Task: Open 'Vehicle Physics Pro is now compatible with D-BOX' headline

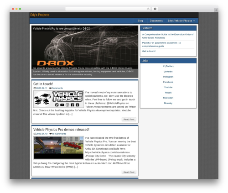Action: pos(62,29)
